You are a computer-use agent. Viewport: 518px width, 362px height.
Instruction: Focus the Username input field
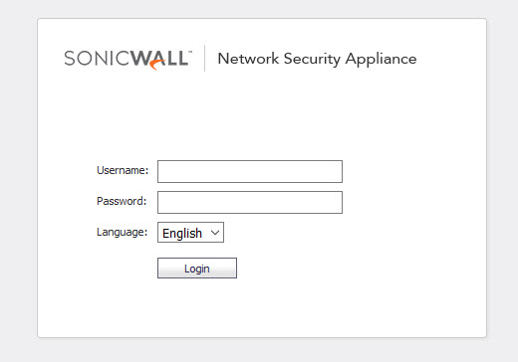click(x=250, y=171)
